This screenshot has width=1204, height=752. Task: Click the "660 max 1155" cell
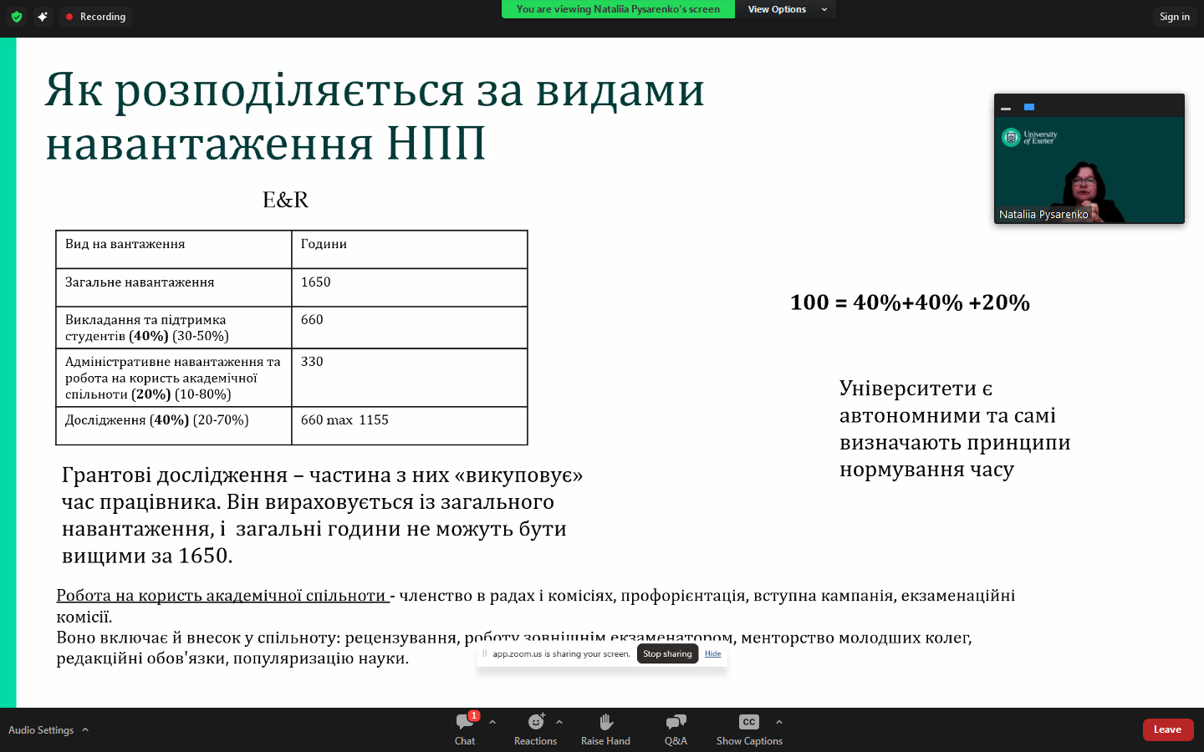pyautogui.click(x=410, y=425)
